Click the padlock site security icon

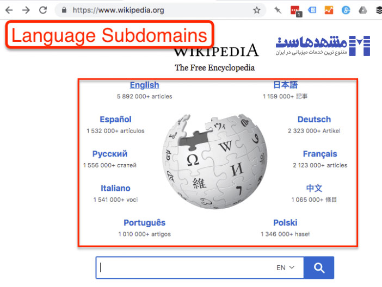64,10
